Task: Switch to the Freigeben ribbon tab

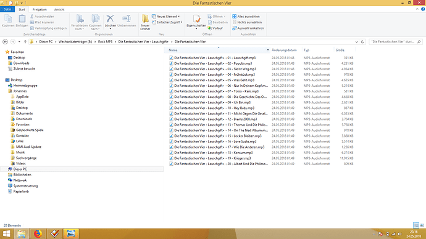Action: [x=40, y=9]
